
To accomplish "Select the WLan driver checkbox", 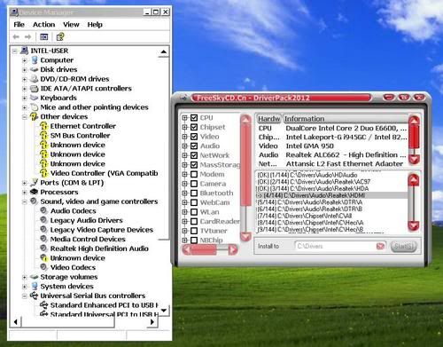I will click(x=194, y=212).
